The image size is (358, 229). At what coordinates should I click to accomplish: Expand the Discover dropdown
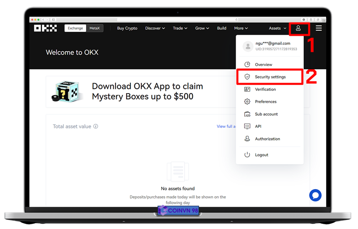155,29
